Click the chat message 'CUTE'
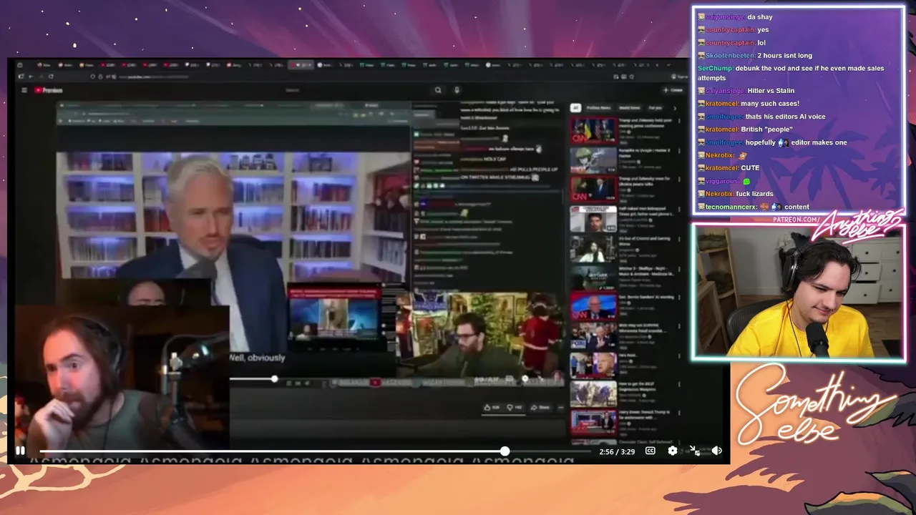Image resolution: width=916 pixels, height=515 pixels. 750,168
